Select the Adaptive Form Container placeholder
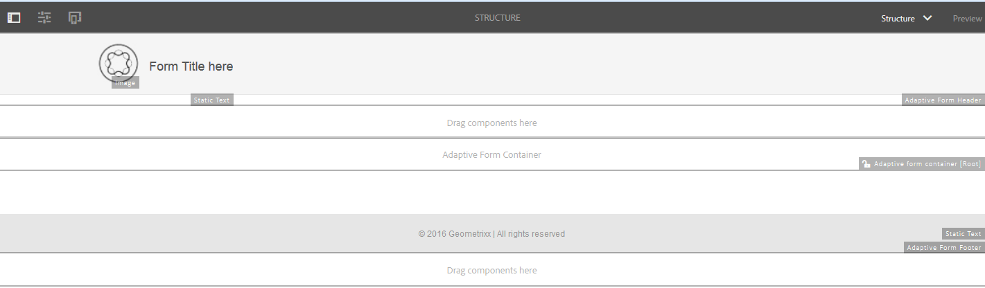This screenshot has width=985, height=288. coord(491,155)
